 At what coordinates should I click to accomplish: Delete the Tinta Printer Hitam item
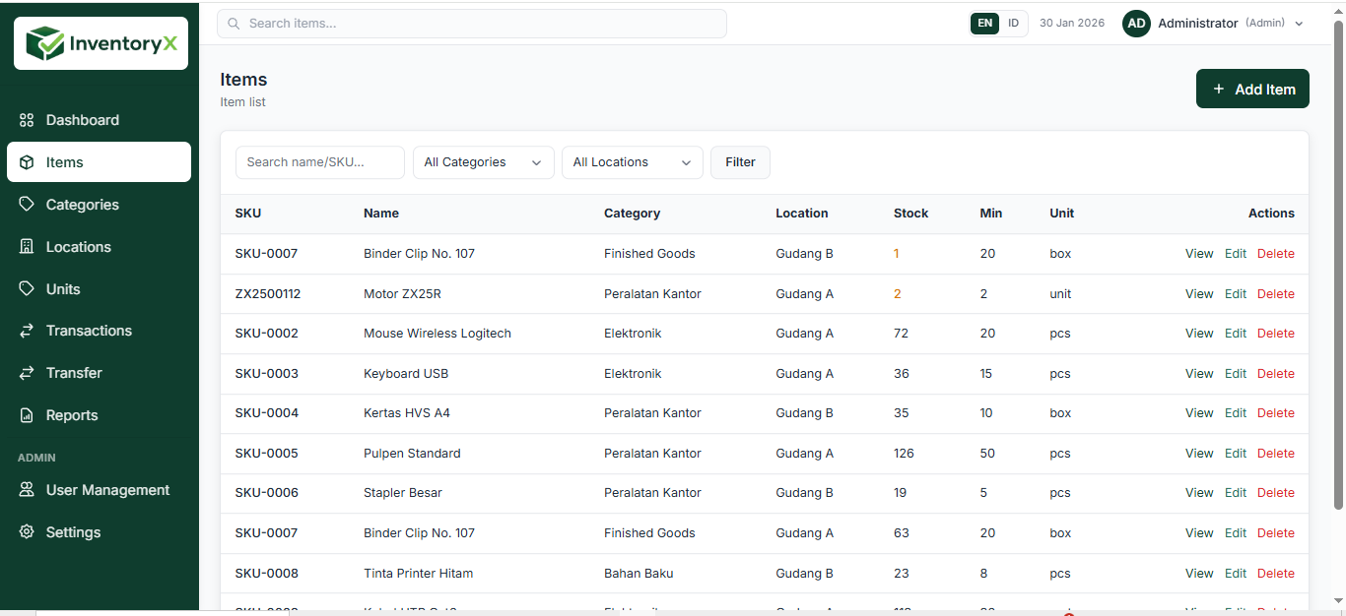click(x=1276, y=573)
